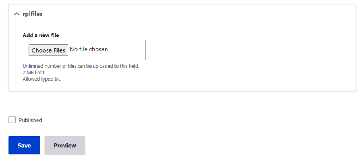Collapse the rpifiles section chevron

pos(16,14)
